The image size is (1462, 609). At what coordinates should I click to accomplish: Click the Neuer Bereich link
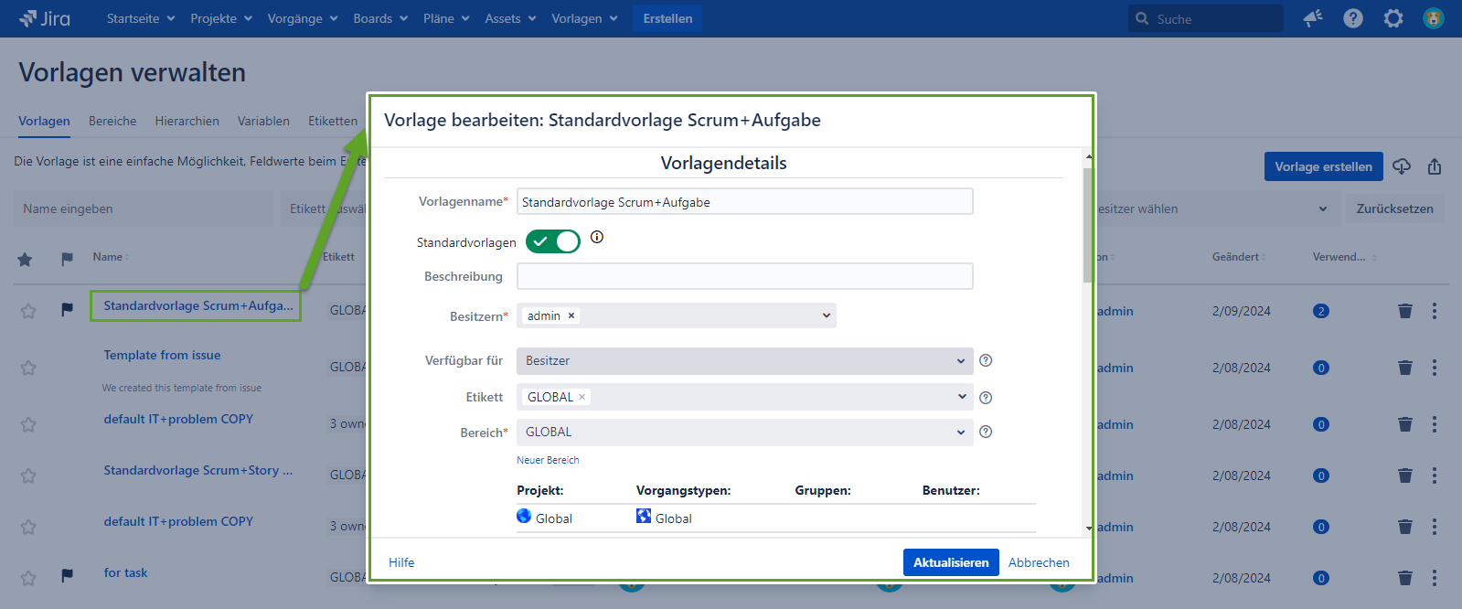[548, 460]
